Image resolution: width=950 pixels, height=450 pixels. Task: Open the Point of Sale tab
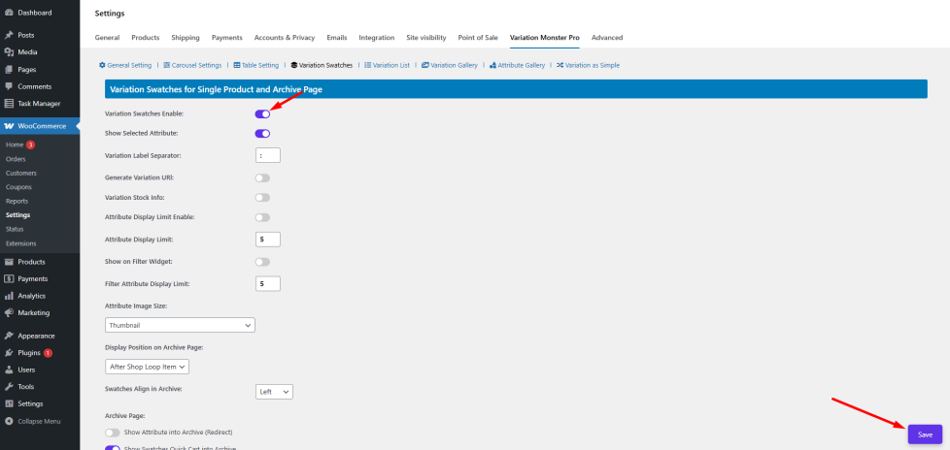click(478, 38)
